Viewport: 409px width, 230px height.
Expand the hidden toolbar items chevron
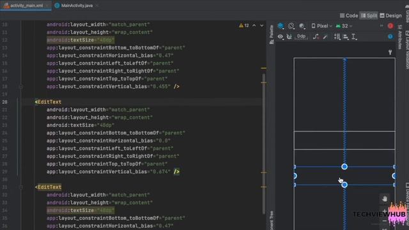pos(382,26)
